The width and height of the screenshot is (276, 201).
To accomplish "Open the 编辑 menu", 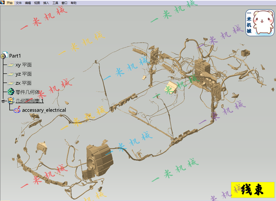I will (x=28, y=3).
